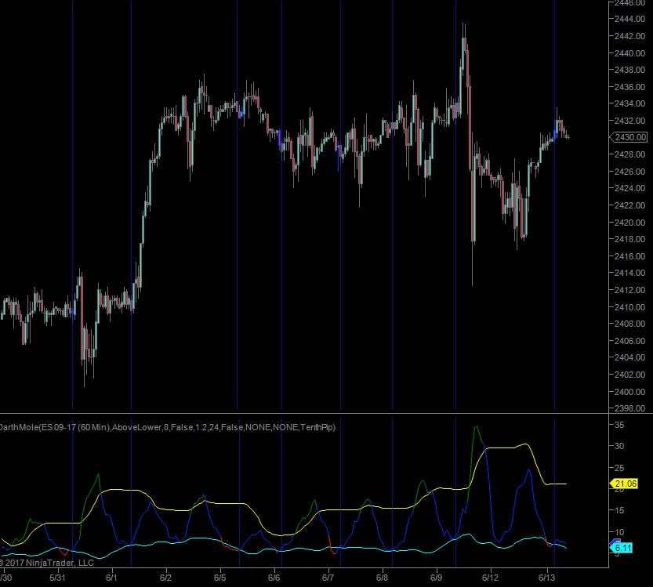This screenshot has width=653, height=587.
Task: Click the 30 level on indicator scale
Action: 619,446
